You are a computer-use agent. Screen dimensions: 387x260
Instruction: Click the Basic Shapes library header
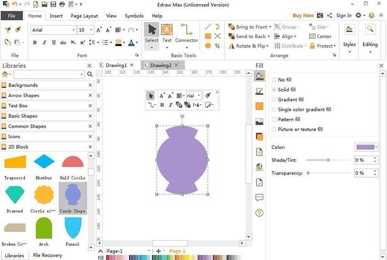(47, 116)
